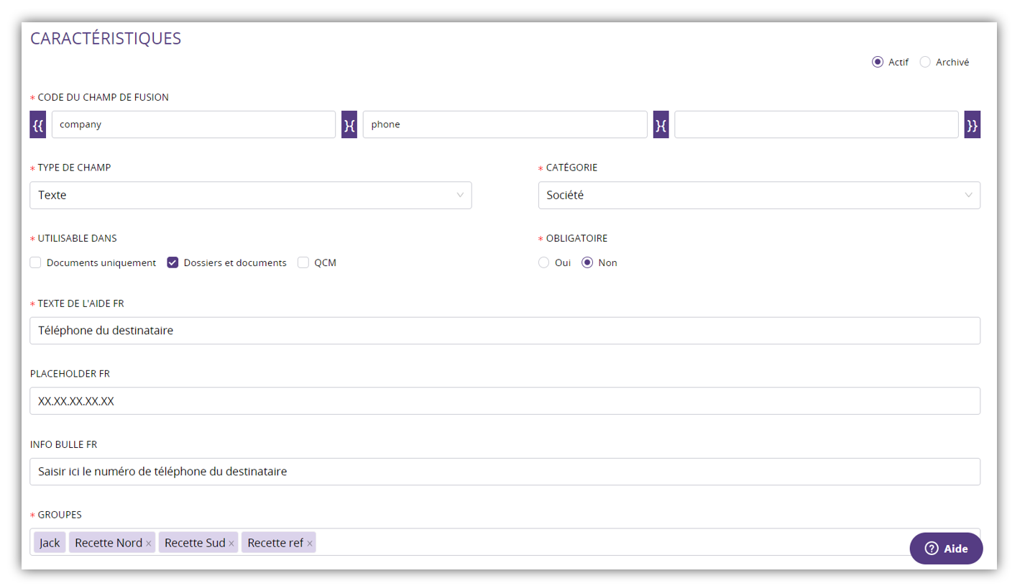Viewport: 1030px width, 586px height.
Task: Click the closing double-brace icon at row end
Action: coord(972,124)
